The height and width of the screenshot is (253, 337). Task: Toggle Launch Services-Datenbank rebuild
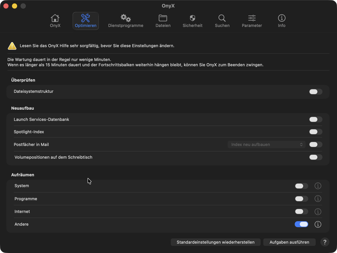[x=316, y=120]
